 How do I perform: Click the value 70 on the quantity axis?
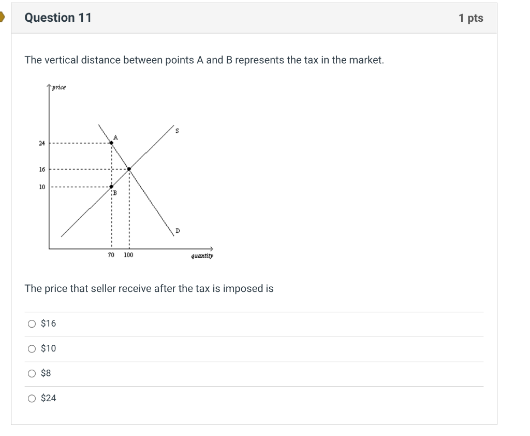111,255
